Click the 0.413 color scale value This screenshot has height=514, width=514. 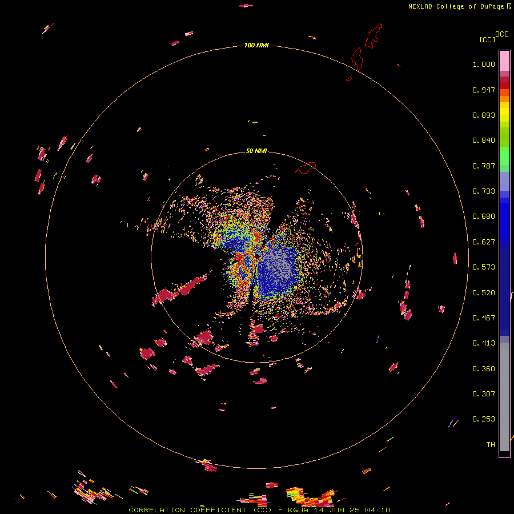(484, 343)
